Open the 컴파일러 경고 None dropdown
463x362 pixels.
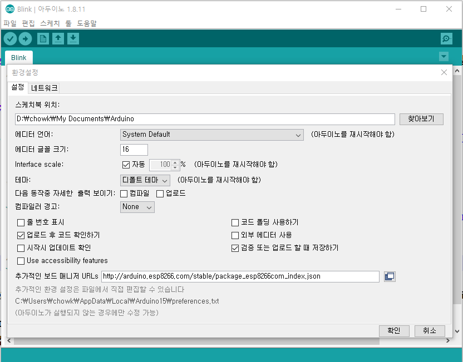pyautogui.click(x=137, y=207)
